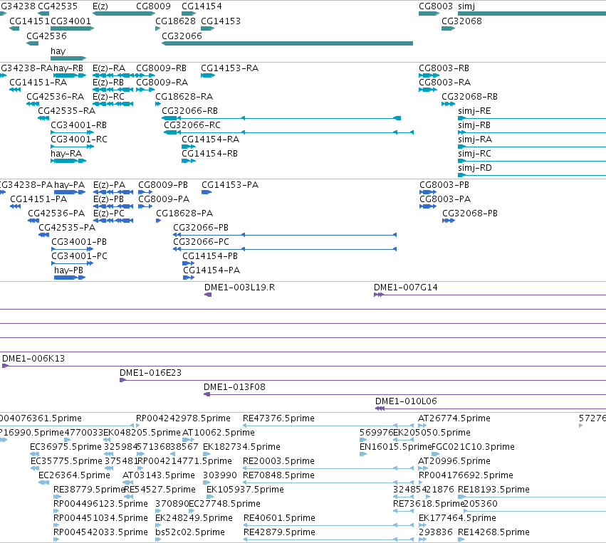Click the RE70848.5prime EST label
The width and height of the screenshot is (606, 543).
278,475
